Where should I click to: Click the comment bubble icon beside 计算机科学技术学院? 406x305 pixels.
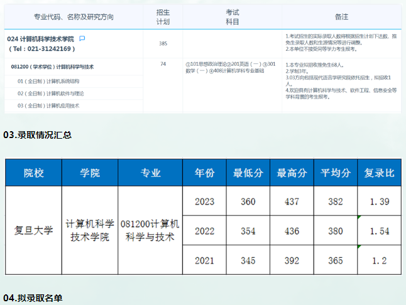(82, 38)
